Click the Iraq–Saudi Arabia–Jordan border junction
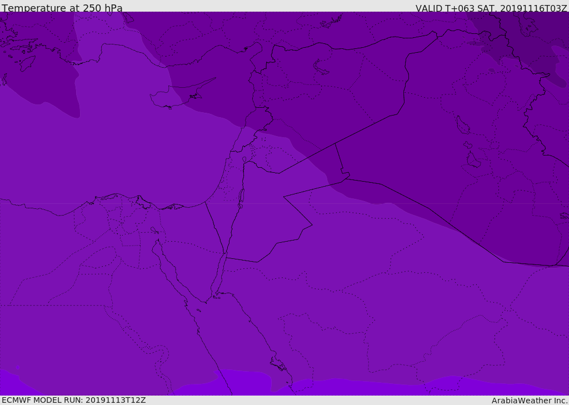569x405 pixels. 345,178
